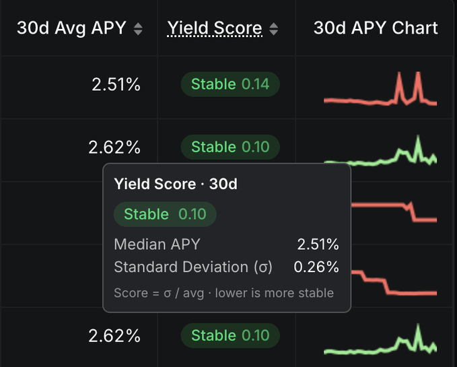Click the sort arrows beside 30d Avg APY
The width and height of the screenshot is (457, 367).
pos(138,29)
